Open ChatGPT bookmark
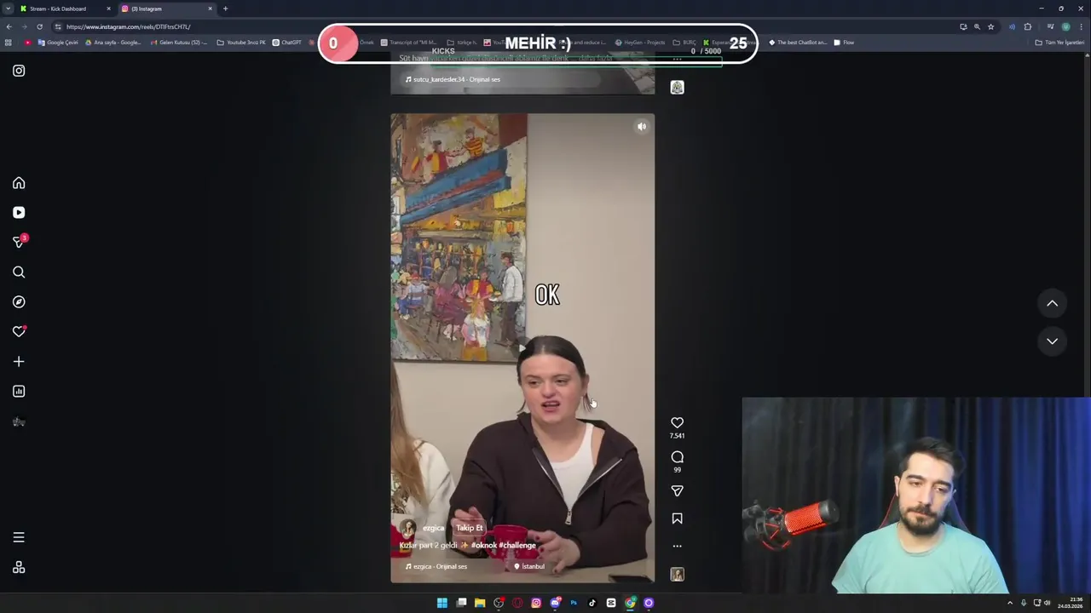 (x=286, y=43)
